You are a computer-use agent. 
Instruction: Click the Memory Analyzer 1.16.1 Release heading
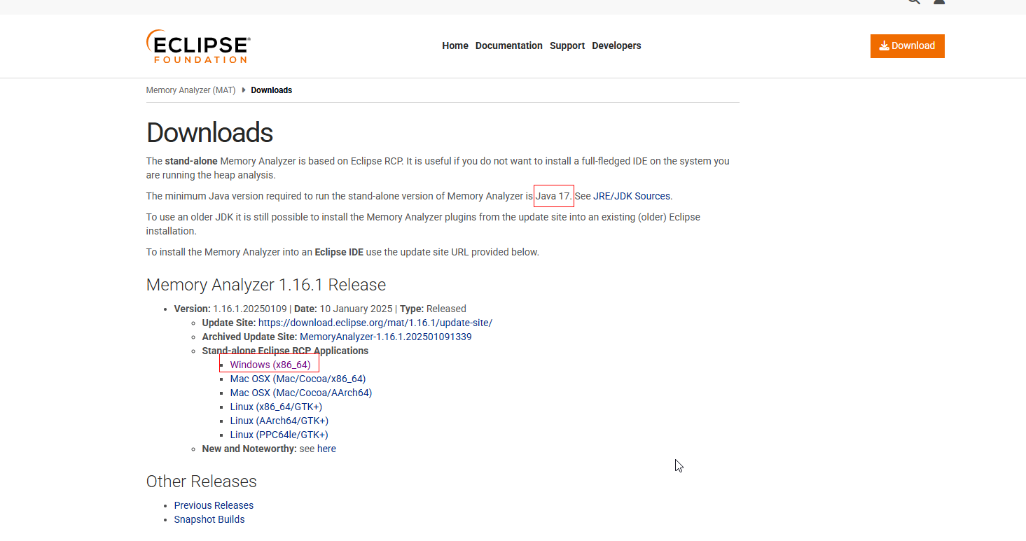(266, 285)
